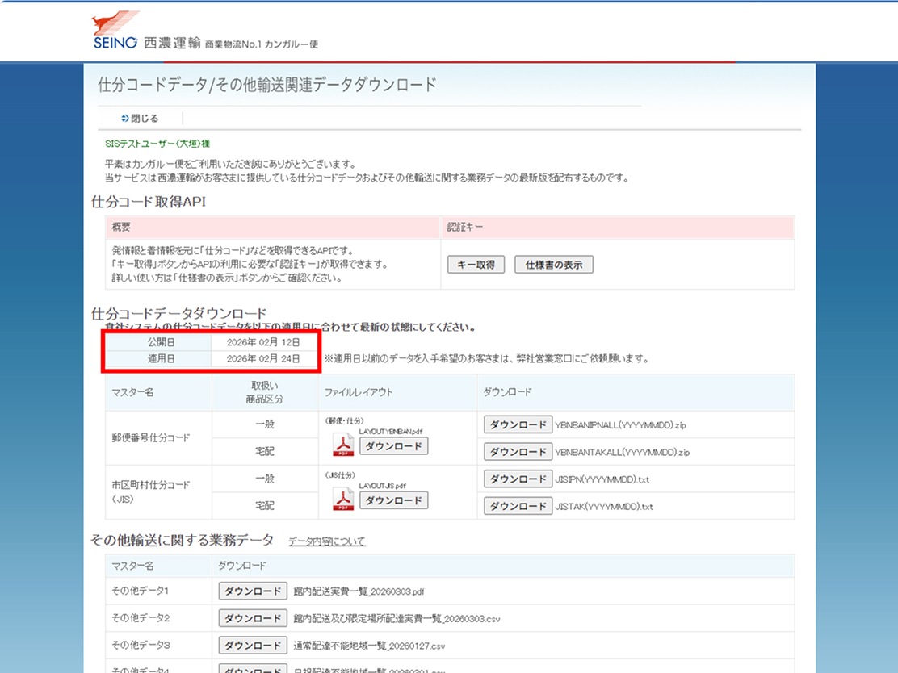Download YBNBANIPNALL zip file
The height and width of the screenshot is (673, 898).
pos(518,424)
